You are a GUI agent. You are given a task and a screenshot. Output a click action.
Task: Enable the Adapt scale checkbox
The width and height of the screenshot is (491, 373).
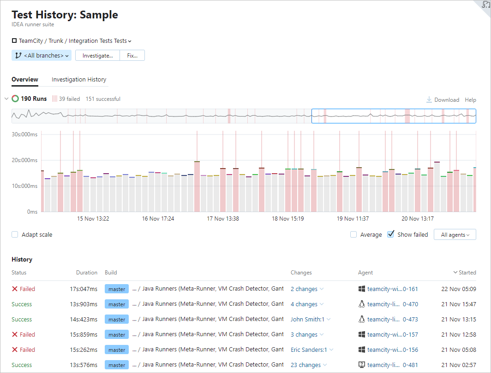(14, 234)
